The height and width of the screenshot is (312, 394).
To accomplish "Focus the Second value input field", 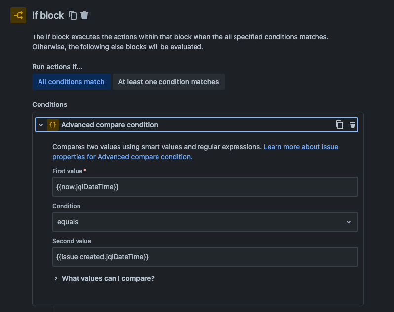I will coord(205,257).
